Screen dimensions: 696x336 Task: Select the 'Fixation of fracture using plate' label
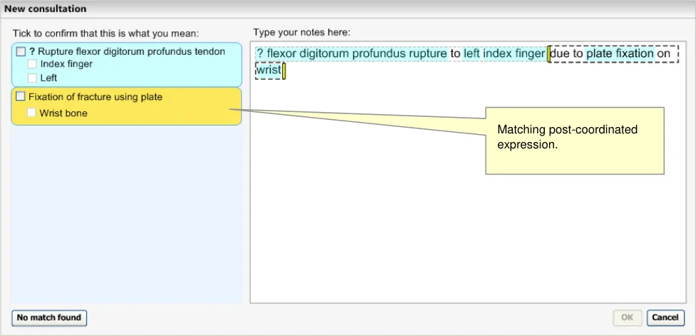[x=96, y=96]
